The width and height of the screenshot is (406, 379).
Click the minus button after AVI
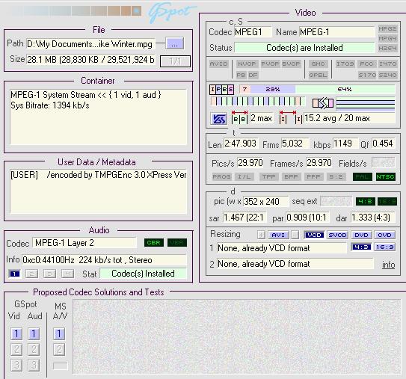tap(295, 235)
